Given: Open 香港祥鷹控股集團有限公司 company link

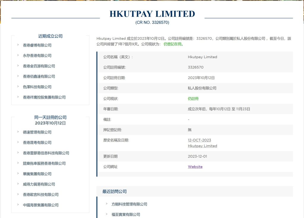Looking at the screenshot, I should [x=44, y=97].
